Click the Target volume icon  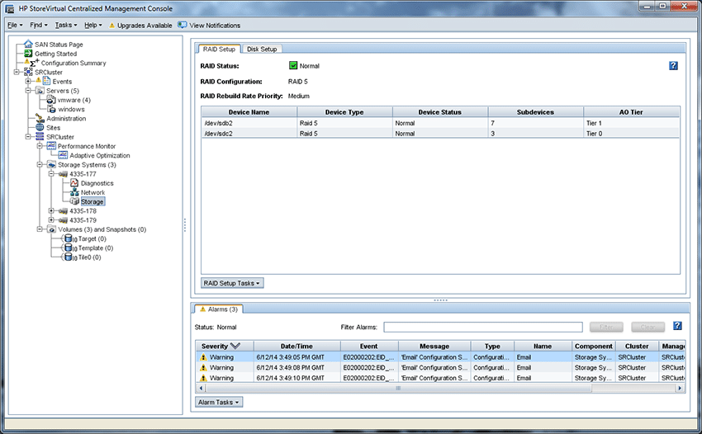[70, 238]
